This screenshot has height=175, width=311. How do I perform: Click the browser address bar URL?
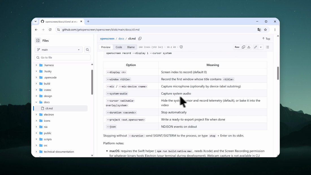[x=101, y=30]
